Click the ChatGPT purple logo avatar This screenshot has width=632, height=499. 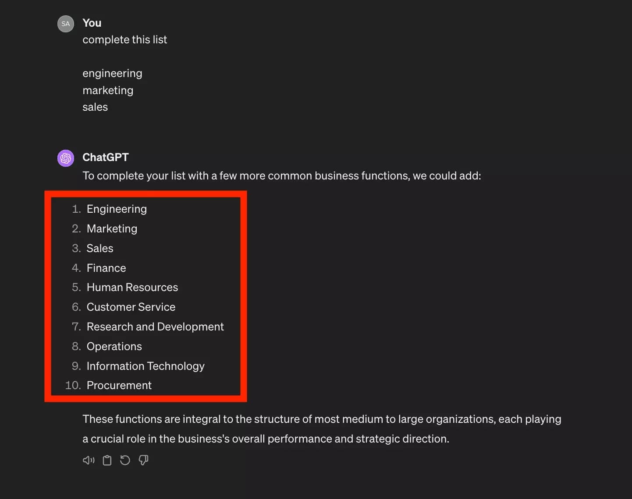click(65, 158)
